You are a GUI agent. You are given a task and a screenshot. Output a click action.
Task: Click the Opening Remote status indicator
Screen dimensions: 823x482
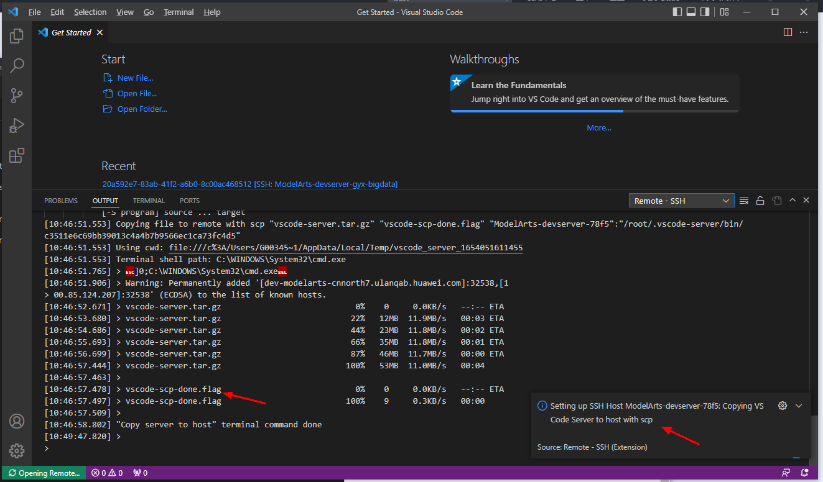point(44,473)
